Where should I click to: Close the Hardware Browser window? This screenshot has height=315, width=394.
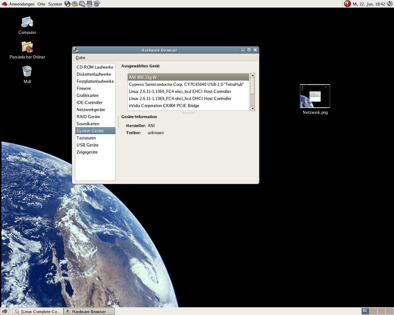255,50
